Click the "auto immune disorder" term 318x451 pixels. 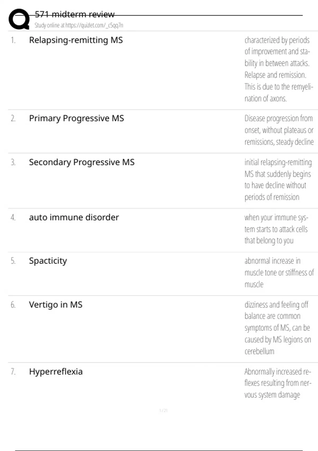74,218
